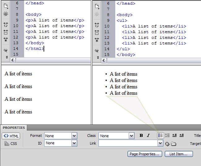
Task: Click <ul> tag on line 9
Action: [122, 20]
